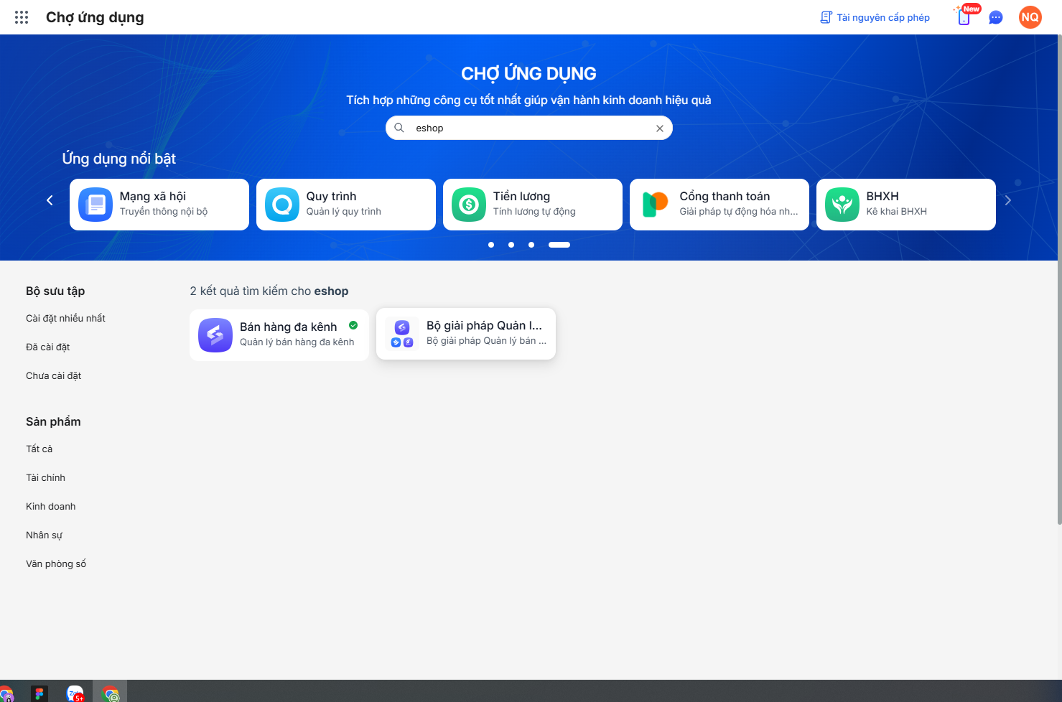This screenshot has height=702, width=1062.
Task: Open the Tiền lương app card
Action: pyautogui.click(x=533, y=205)
